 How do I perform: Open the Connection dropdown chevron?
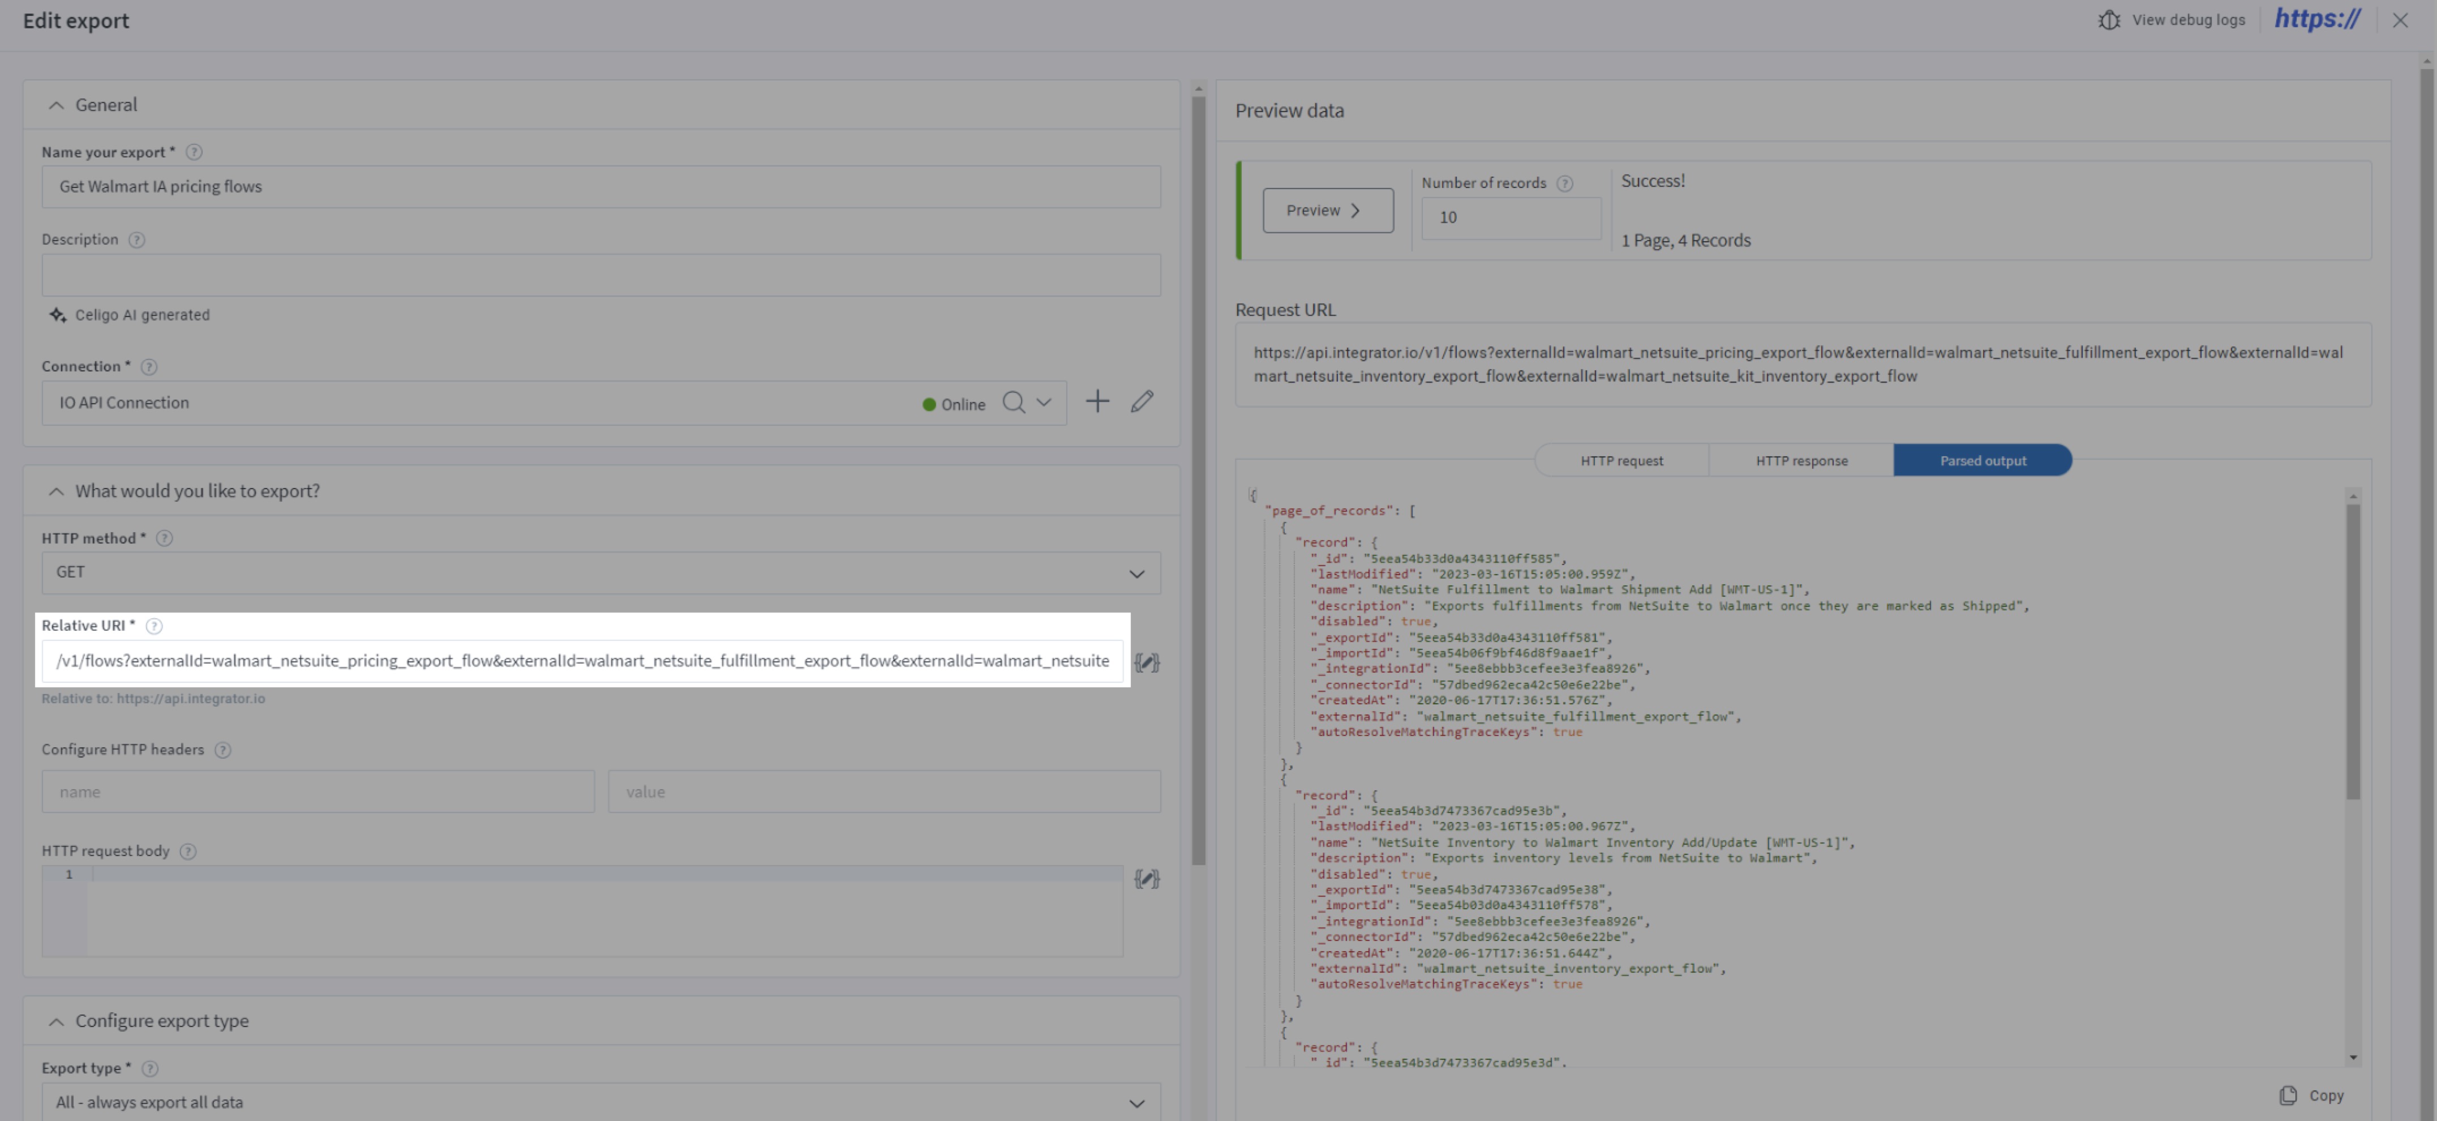tap(1044, 403)
